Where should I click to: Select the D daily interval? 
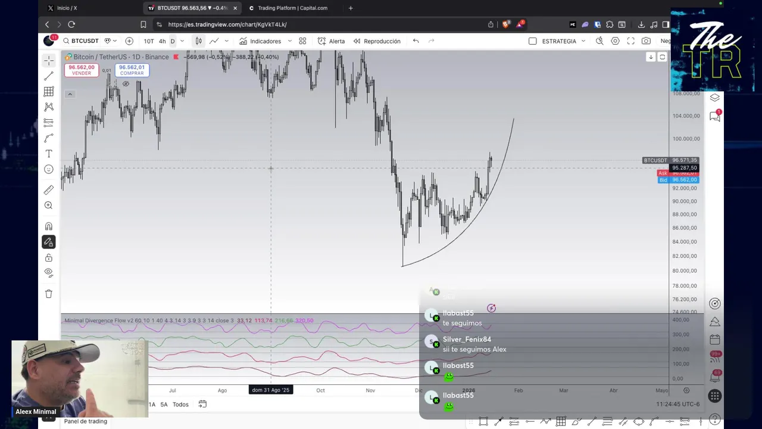[x=173, y=41]
